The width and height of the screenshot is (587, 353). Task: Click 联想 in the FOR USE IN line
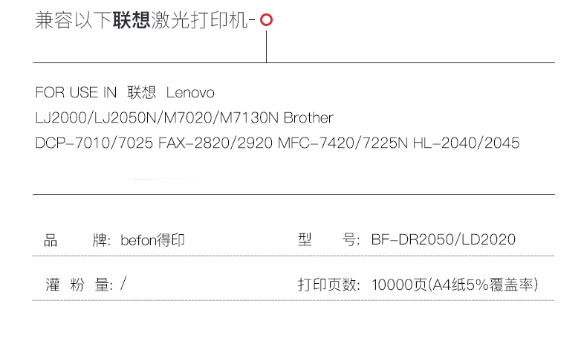(x=142, y=93)
